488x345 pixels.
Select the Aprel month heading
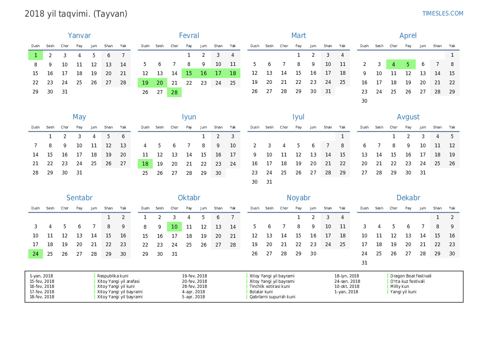click(408, 35)
